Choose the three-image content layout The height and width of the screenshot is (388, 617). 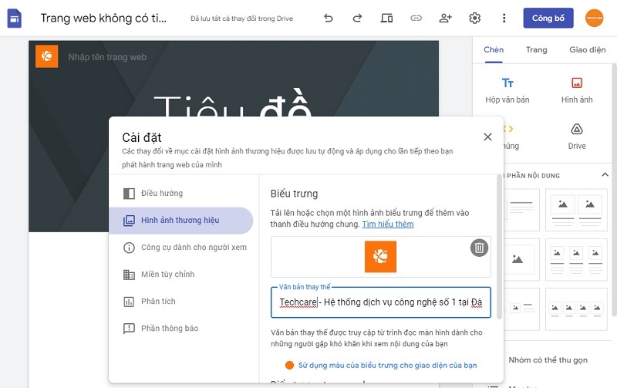pos(576,260)
